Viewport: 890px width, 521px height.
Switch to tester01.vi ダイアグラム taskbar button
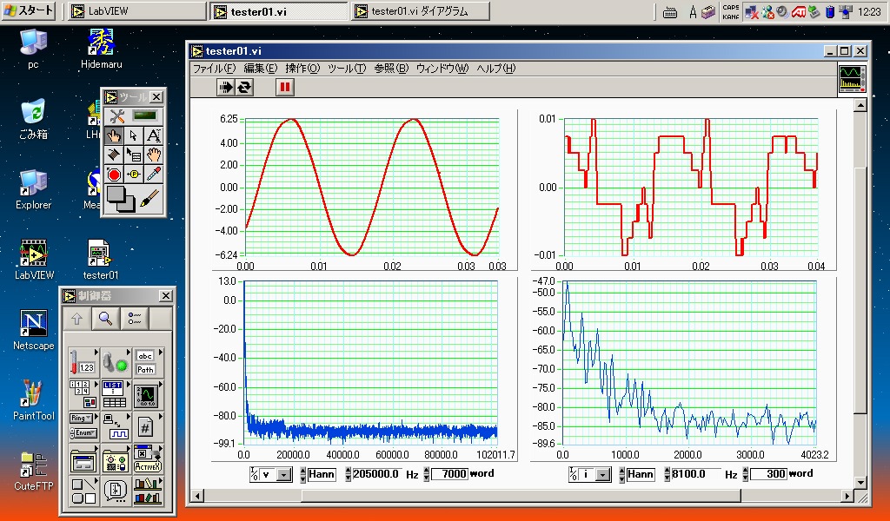click(x=421, y=11)
